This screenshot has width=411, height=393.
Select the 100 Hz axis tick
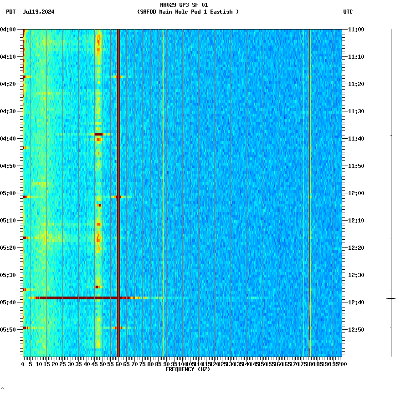tap(181, 363)
